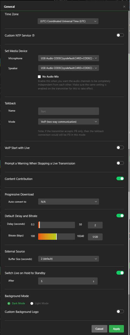
Task: Open the Talkback Mode dropdown
Action: pyautogui.click(x=68, y=122)
